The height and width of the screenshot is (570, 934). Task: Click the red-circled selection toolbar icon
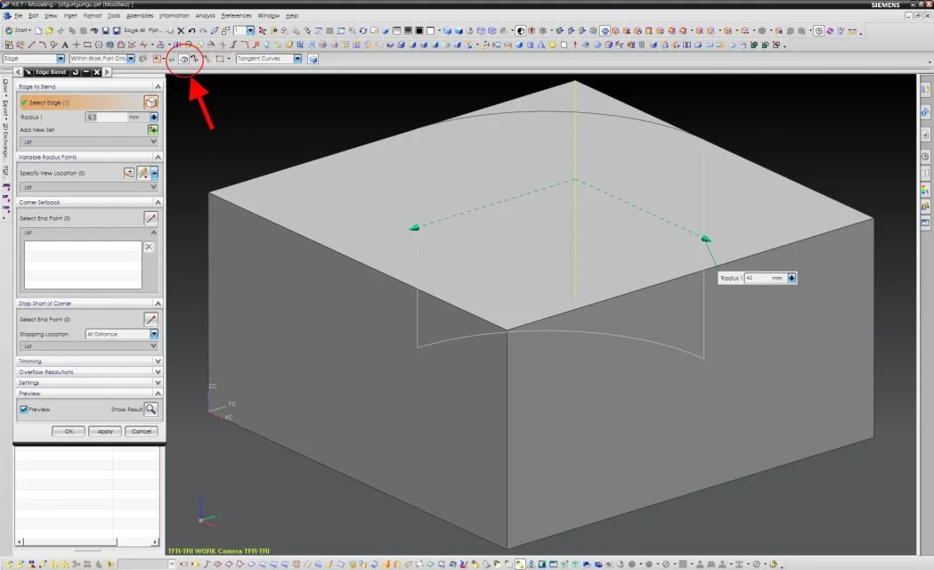tap(183, 59)
